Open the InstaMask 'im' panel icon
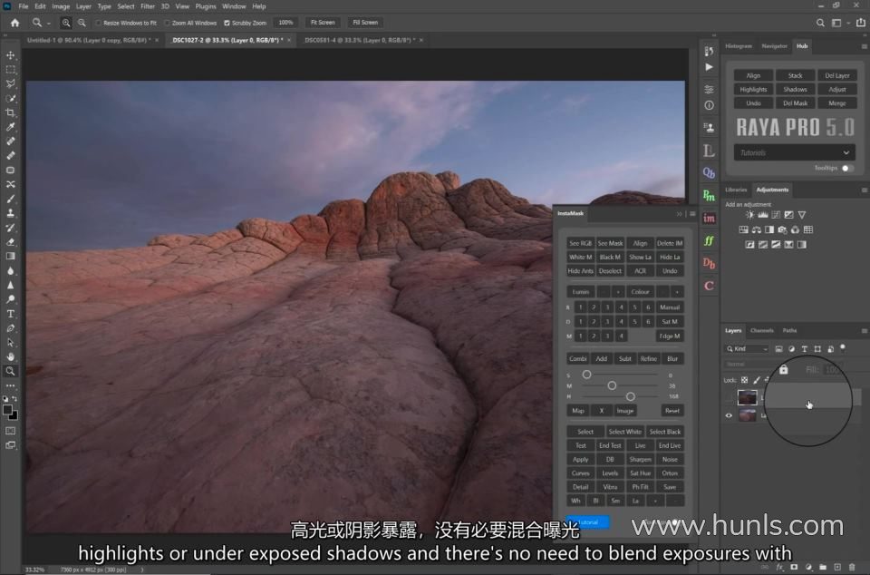Viewport: 870px width, 575px height. coord(709,219)
